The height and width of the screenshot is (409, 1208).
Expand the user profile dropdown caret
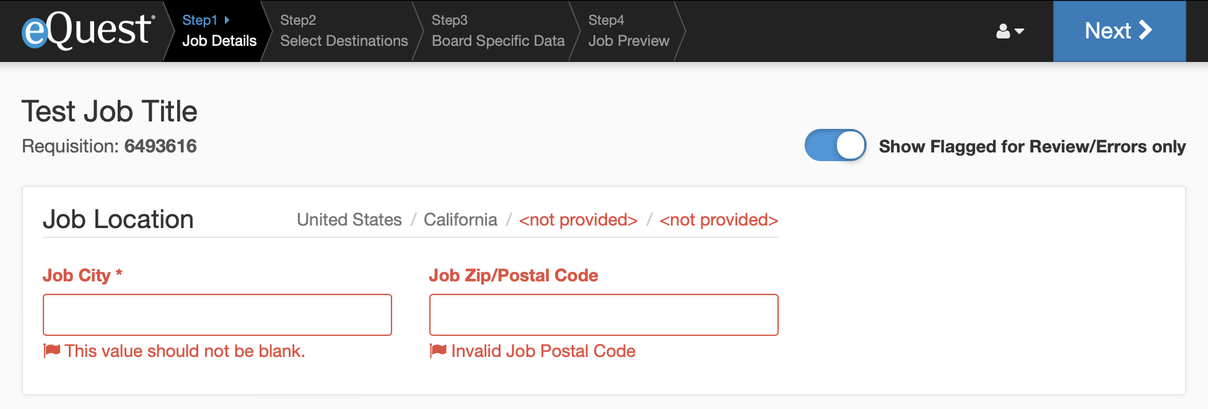(1019, 31)
